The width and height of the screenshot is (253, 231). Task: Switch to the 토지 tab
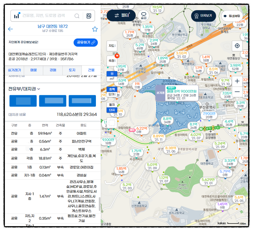(x=72, y=70)
